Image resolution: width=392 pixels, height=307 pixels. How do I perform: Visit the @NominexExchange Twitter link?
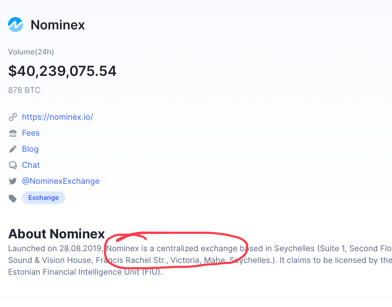(61, 181)
